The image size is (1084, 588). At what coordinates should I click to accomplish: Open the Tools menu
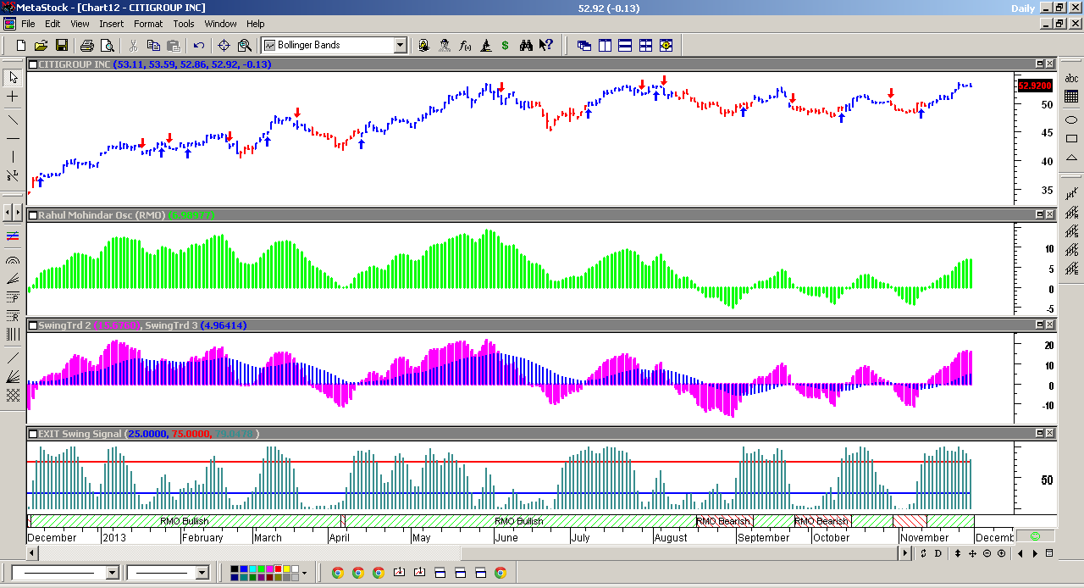point(184,24)
